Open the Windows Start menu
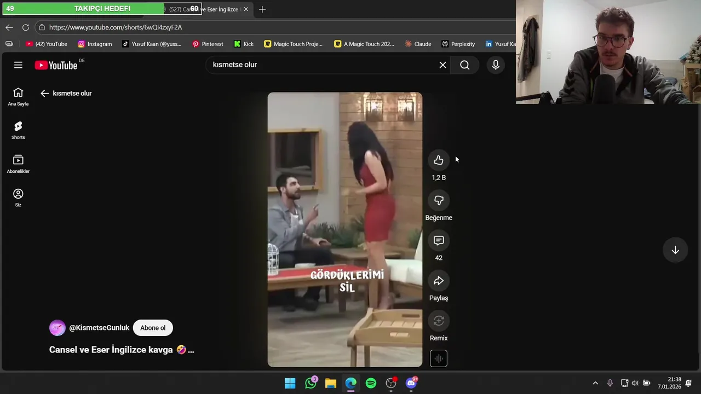Screen dimensions: 701x394 point(290,383)
